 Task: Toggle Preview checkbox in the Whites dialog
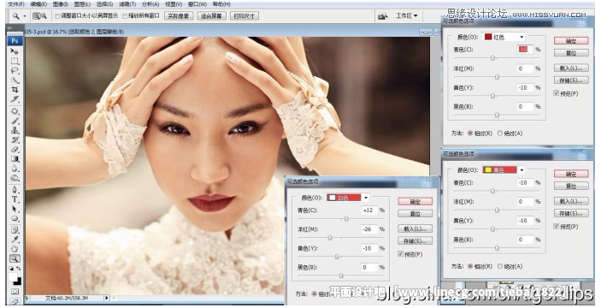pos(401,254)
